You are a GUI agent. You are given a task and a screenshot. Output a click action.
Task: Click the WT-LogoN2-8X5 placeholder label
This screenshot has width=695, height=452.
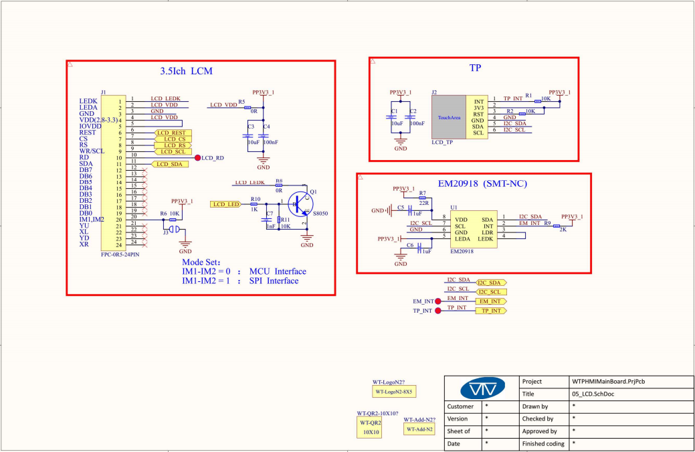tap(394, 392)
